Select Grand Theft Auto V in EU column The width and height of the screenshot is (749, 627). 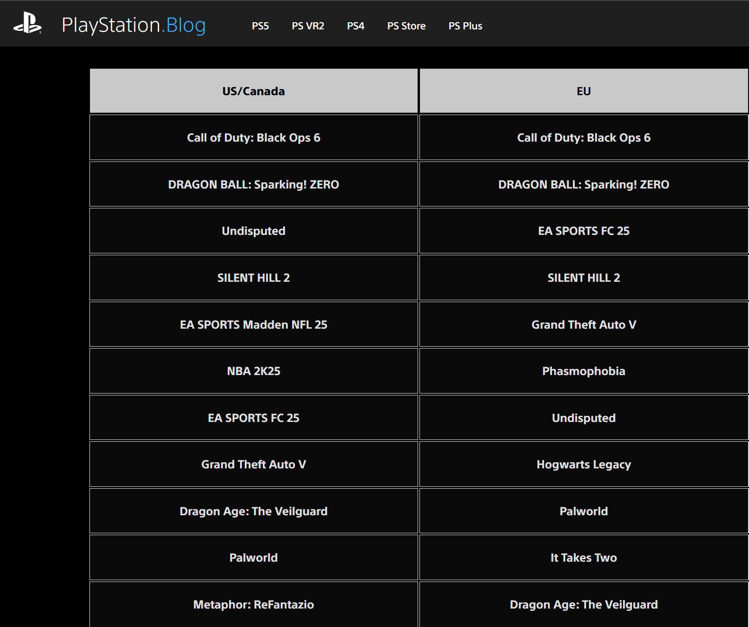[584, 324]
